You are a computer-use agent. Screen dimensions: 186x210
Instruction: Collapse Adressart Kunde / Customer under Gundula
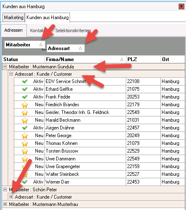pyautogui.click(x=11, y=74)
